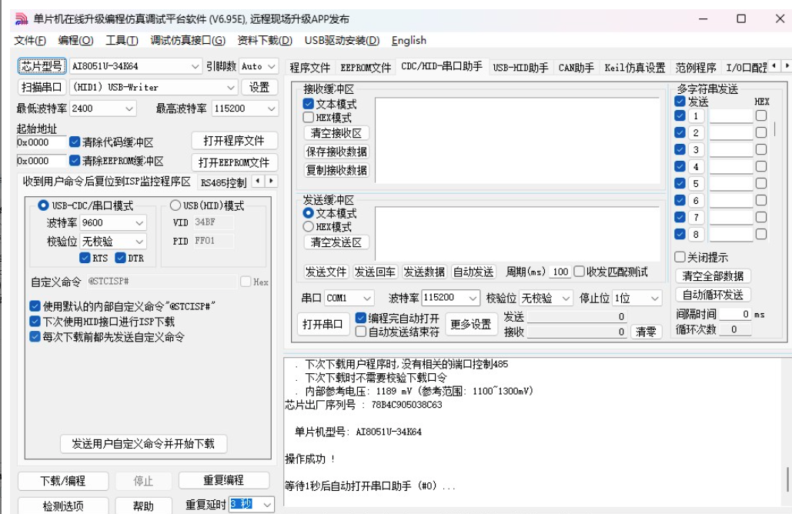Viewport: 792px width, 514px height.
Task: Click in the send buffer text area
Action: (x=517, y=234)
